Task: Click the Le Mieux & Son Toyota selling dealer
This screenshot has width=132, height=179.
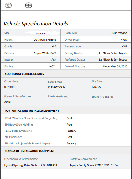Action: tap(113, 53)
